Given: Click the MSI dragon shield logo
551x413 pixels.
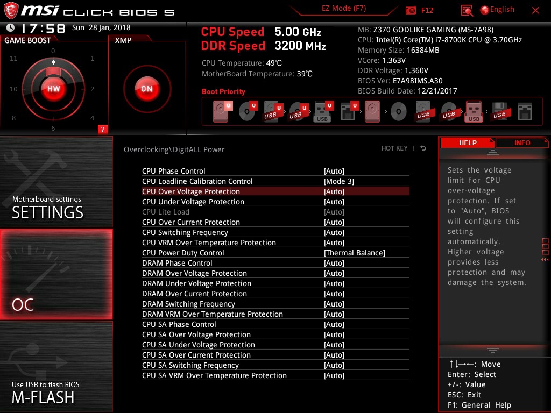Looking at the screenshot, I should point(11,10).
